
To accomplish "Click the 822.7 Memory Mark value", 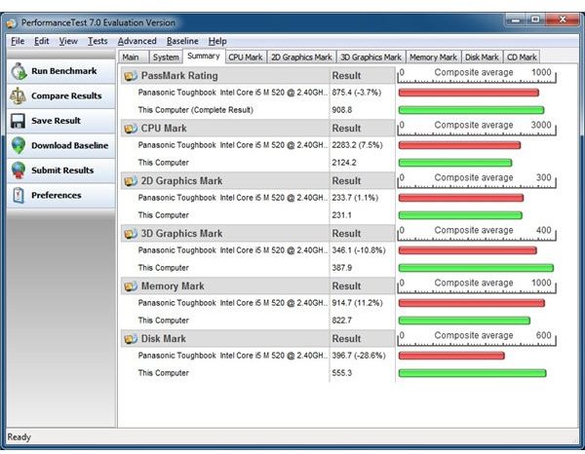I will click(x=342, y=321).
